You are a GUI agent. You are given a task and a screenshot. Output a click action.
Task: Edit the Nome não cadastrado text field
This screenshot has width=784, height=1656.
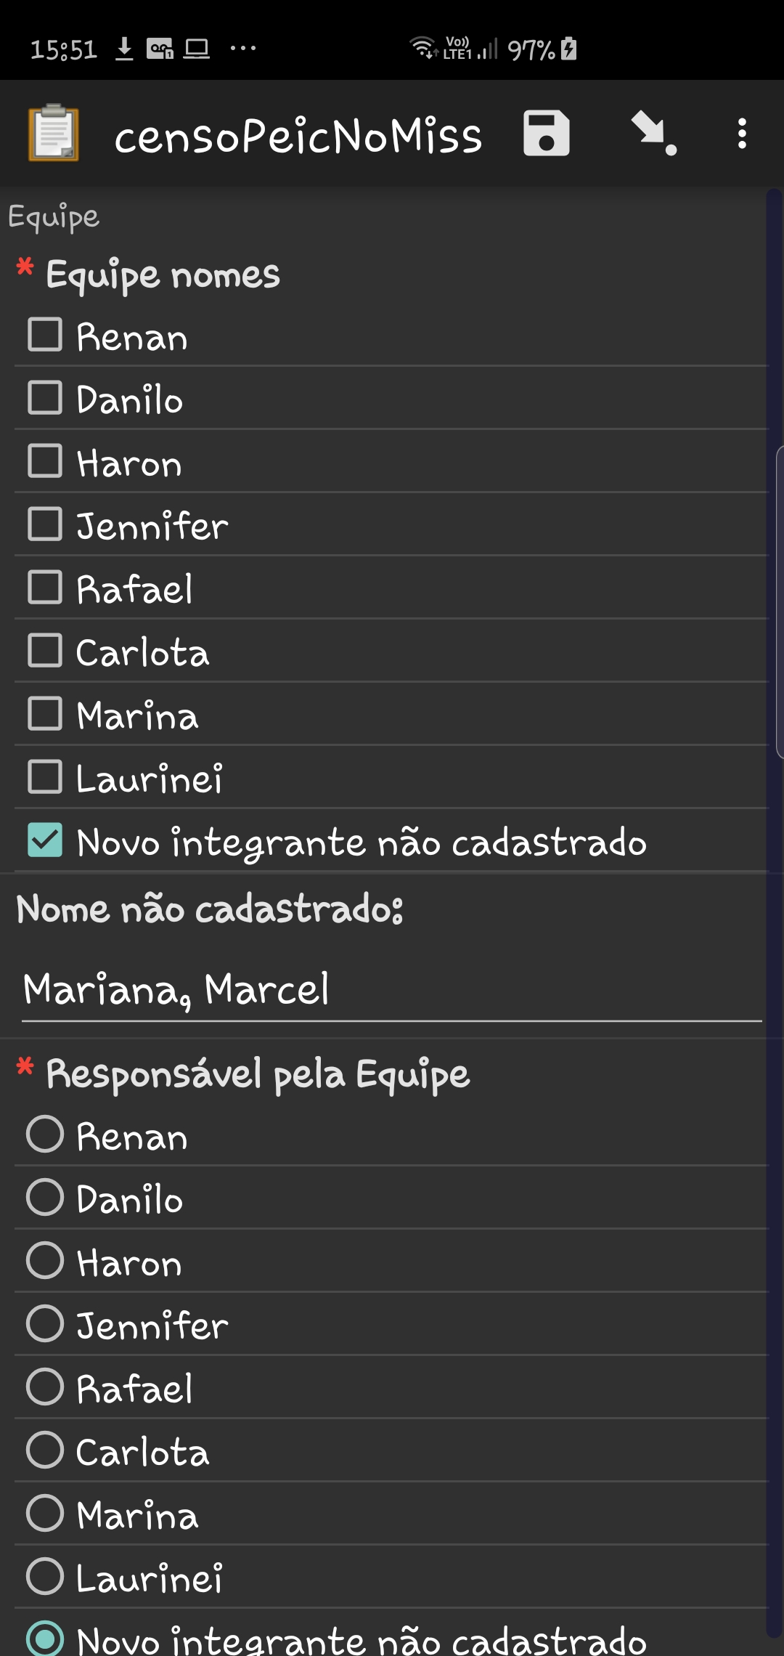[392, 989]
